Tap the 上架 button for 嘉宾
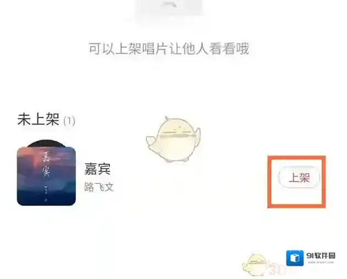This screenshot has width=347, height=279. (x=299, y=177)
